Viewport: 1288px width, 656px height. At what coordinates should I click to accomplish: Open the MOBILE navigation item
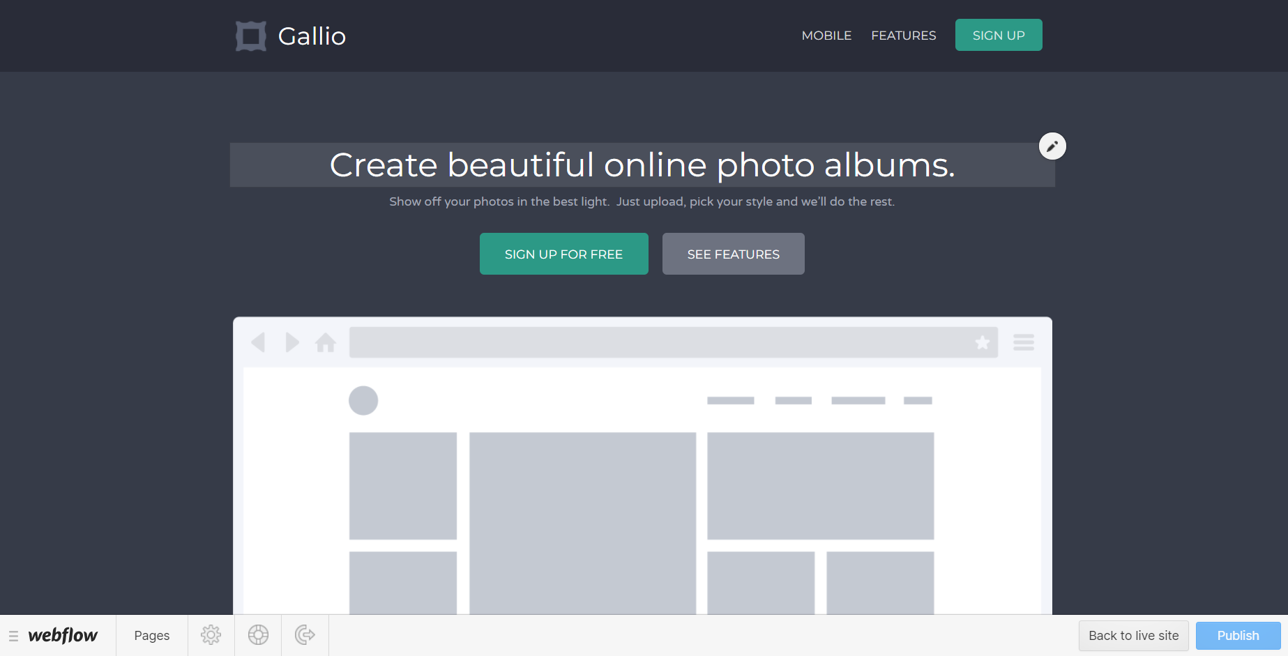tap(826, 35)
